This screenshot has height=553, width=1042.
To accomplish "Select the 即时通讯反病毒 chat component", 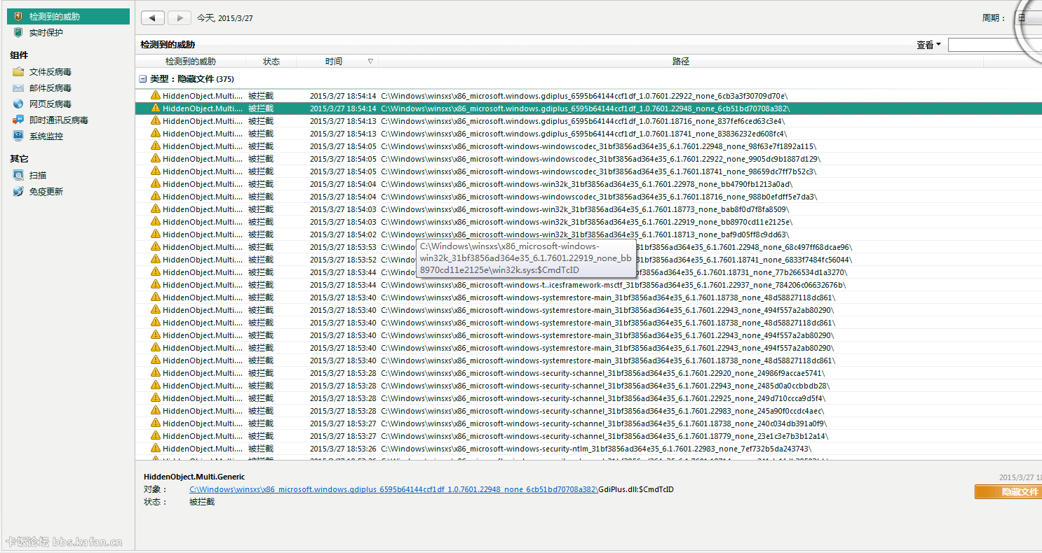I will pyautogui.click(x=58, y=120).
